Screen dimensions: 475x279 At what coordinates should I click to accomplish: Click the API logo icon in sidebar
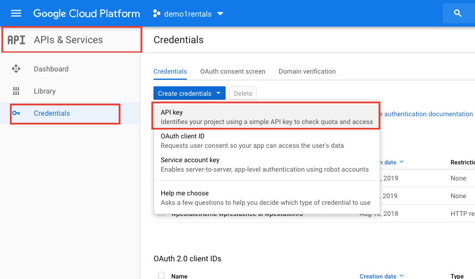pyautogui.click(x=17, y=40)
